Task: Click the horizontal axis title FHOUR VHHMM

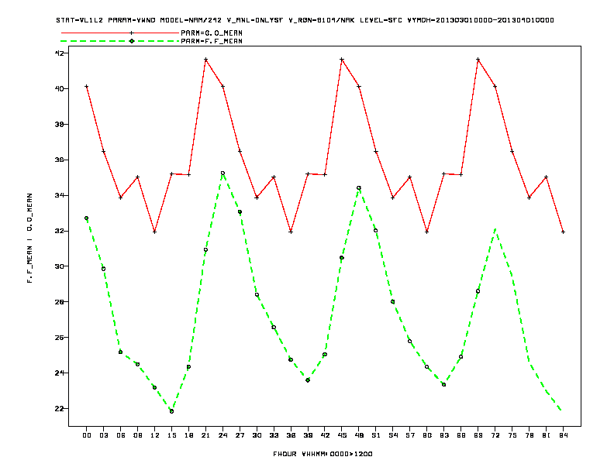Action: click(323, 454)
